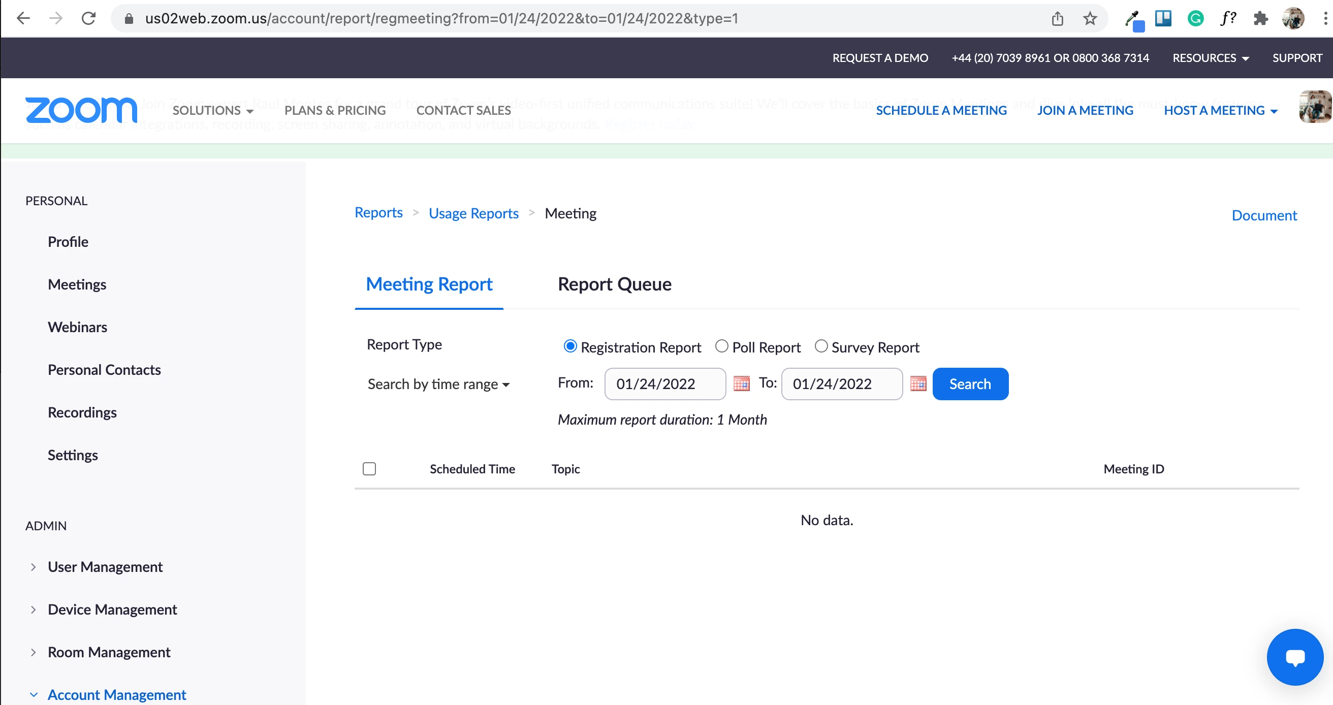Click the From date input field

pos(664,384)
